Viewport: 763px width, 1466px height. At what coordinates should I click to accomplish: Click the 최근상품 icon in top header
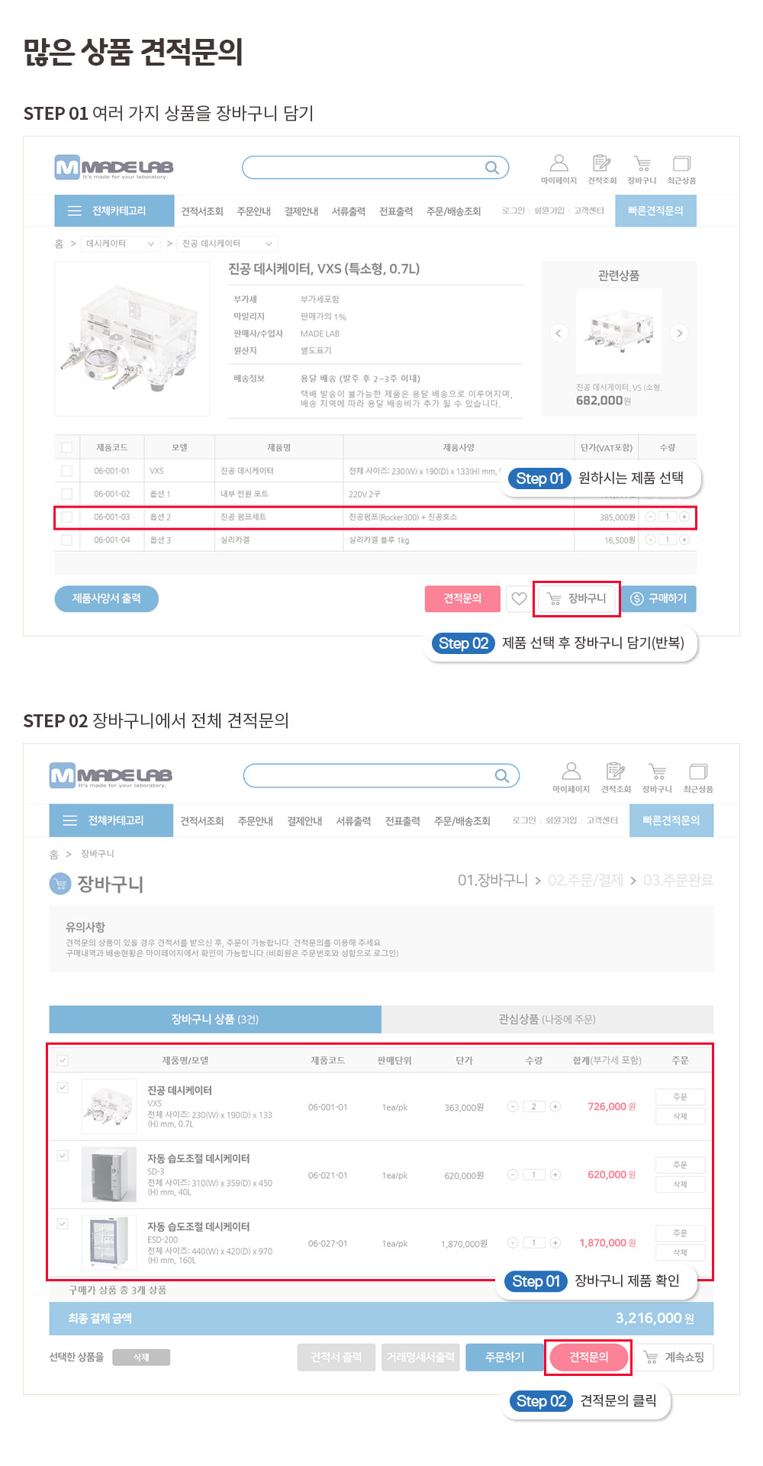tap(681, 163)
